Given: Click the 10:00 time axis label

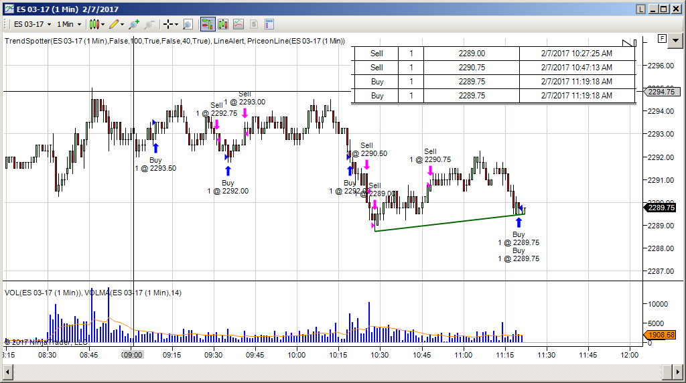Looking at the screenshot, I should pyautogui.click(x=297, y=355).
